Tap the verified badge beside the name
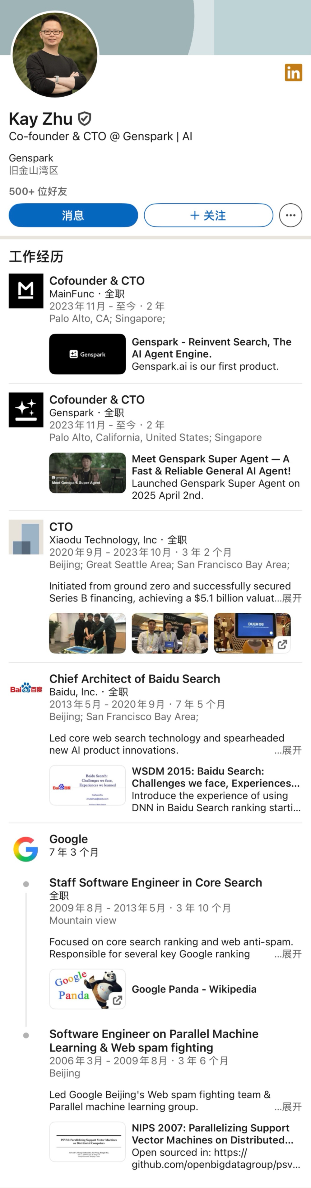 pos(84,119)
